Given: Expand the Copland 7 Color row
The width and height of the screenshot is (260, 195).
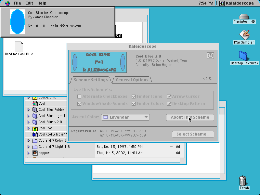Looking at the screenshot, I should click(29, 141).
